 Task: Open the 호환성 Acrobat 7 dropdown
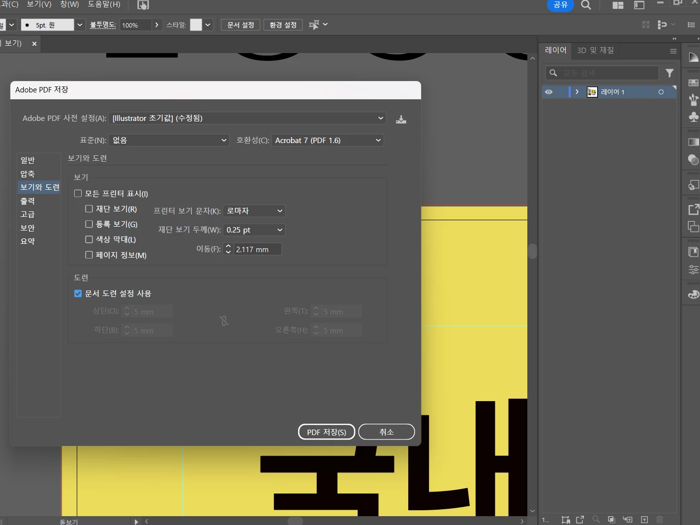pos(327,140)
